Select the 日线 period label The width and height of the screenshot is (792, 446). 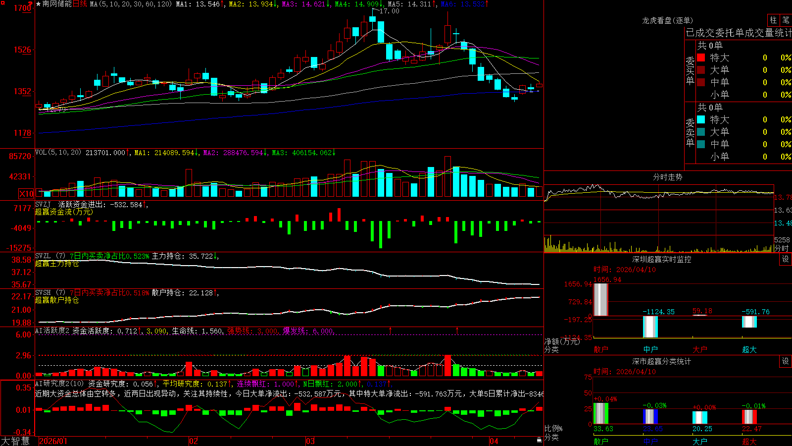80,4
